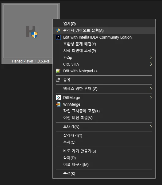
Task: Select the HansolPlayer_1.0.5.exe file thumbnail
Action: click(x=31, y=31)
